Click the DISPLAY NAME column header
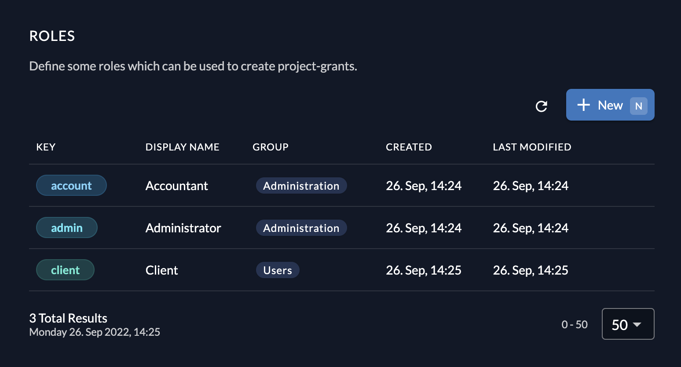Viewport: 681px width, 367px height. click(x=182, y=147)
